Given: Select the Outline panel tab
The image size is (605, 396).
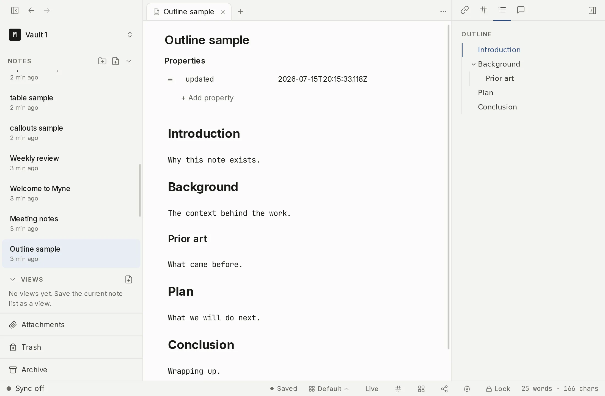Looking at the screenshot, I should 502,10.
